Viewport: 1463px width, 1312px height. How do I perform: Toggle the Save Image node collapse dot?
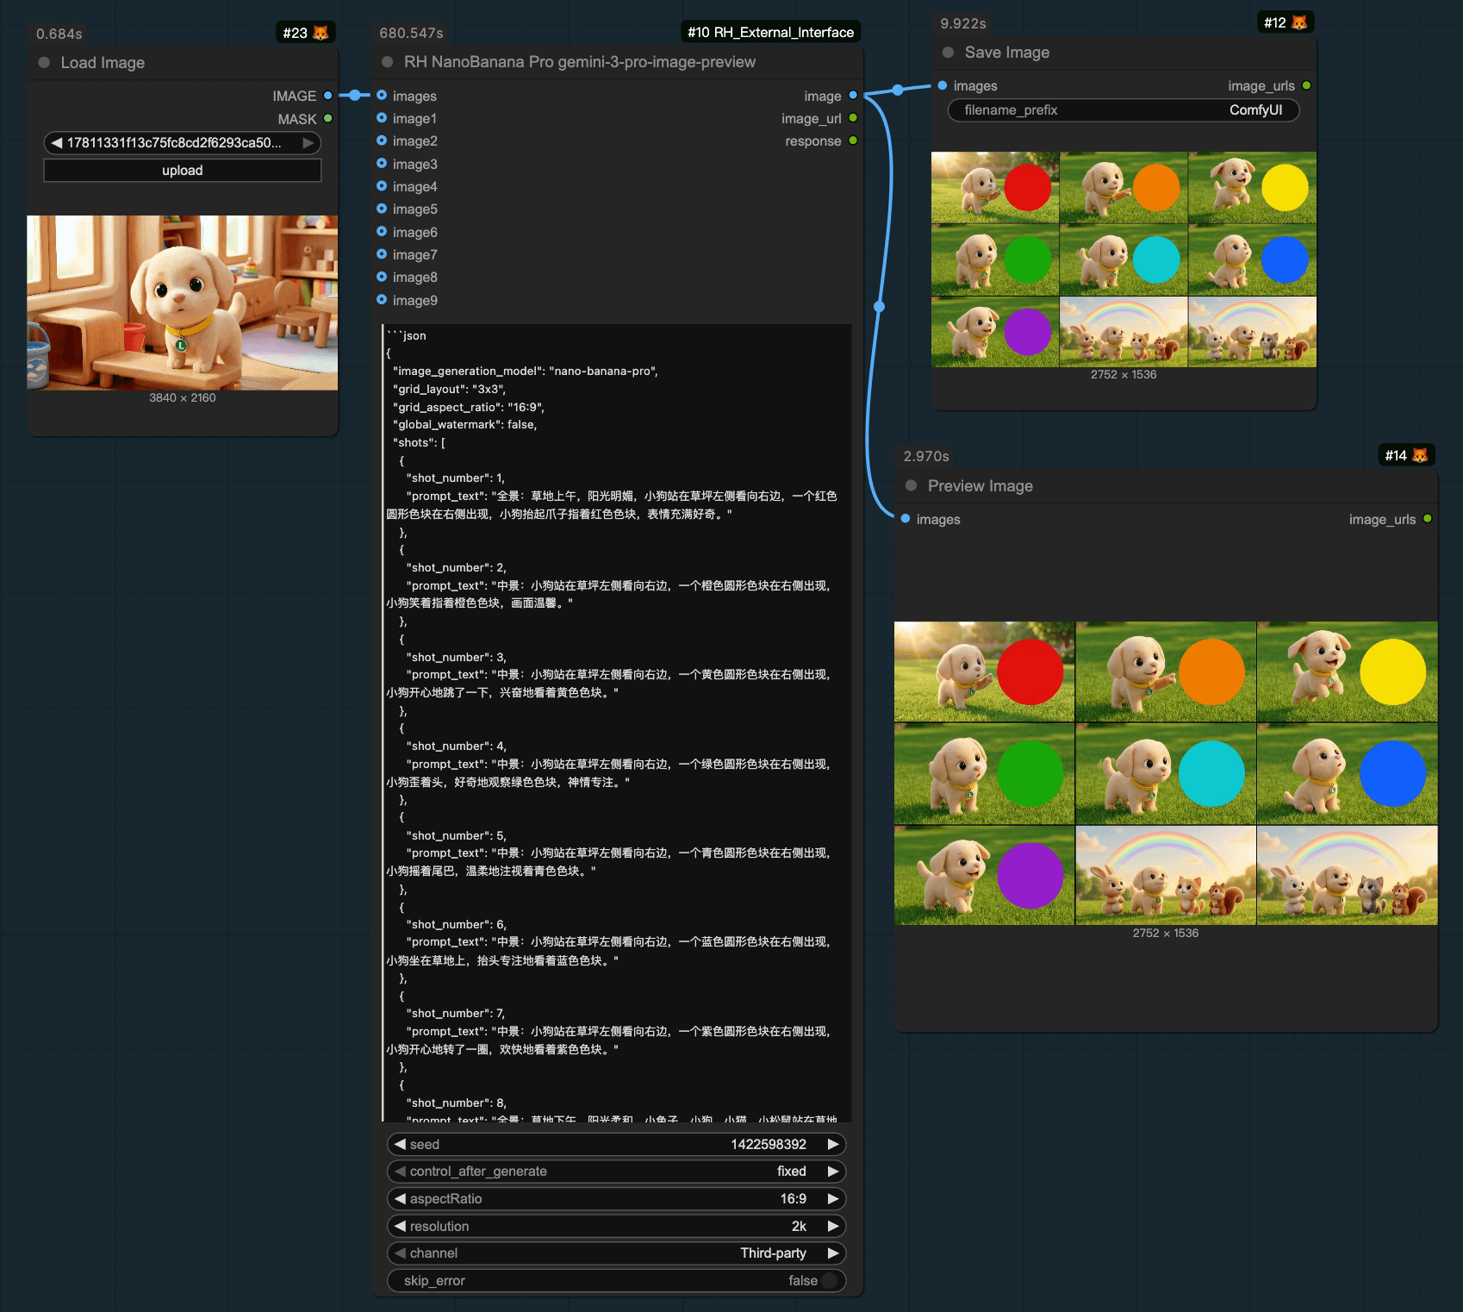[948, 53]
